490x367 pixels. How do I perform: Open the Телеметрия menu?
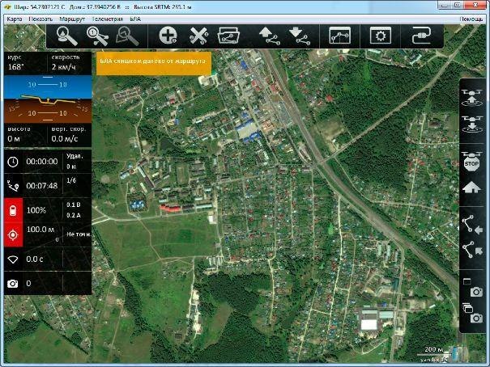(x=108, y=19)
